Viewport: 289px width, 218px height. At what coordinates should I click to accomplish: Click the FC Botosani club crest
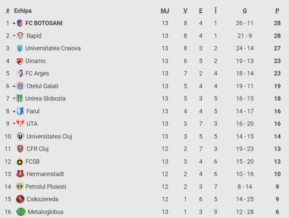coord(20,23)
